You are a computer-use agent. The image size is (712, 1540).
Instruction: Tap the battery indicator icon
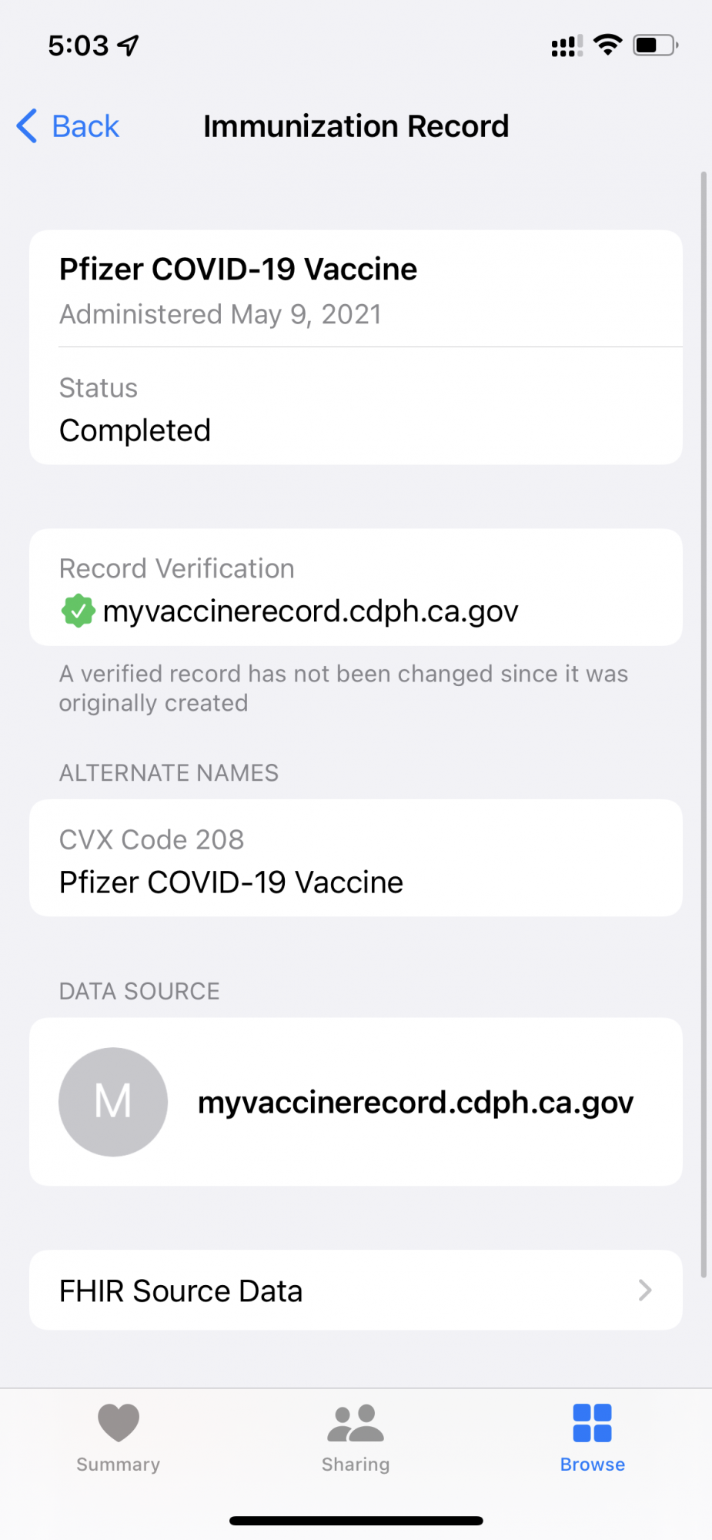[655, 45]
